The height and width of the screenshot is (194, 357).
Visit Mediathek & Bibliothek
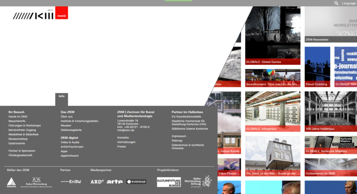(23, 134)
